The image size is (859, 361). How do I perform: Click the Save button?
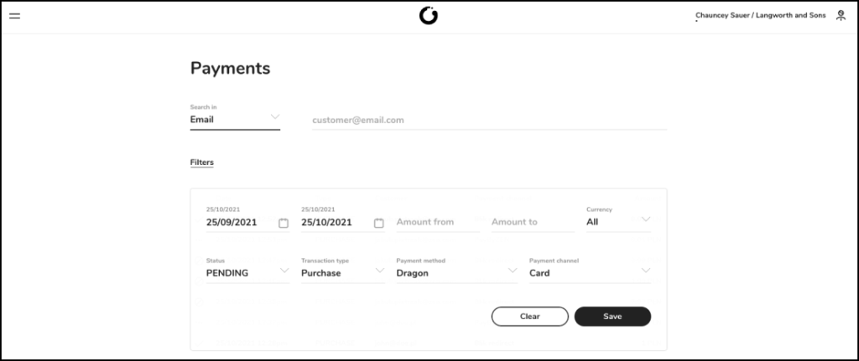[x=612, y=316]
